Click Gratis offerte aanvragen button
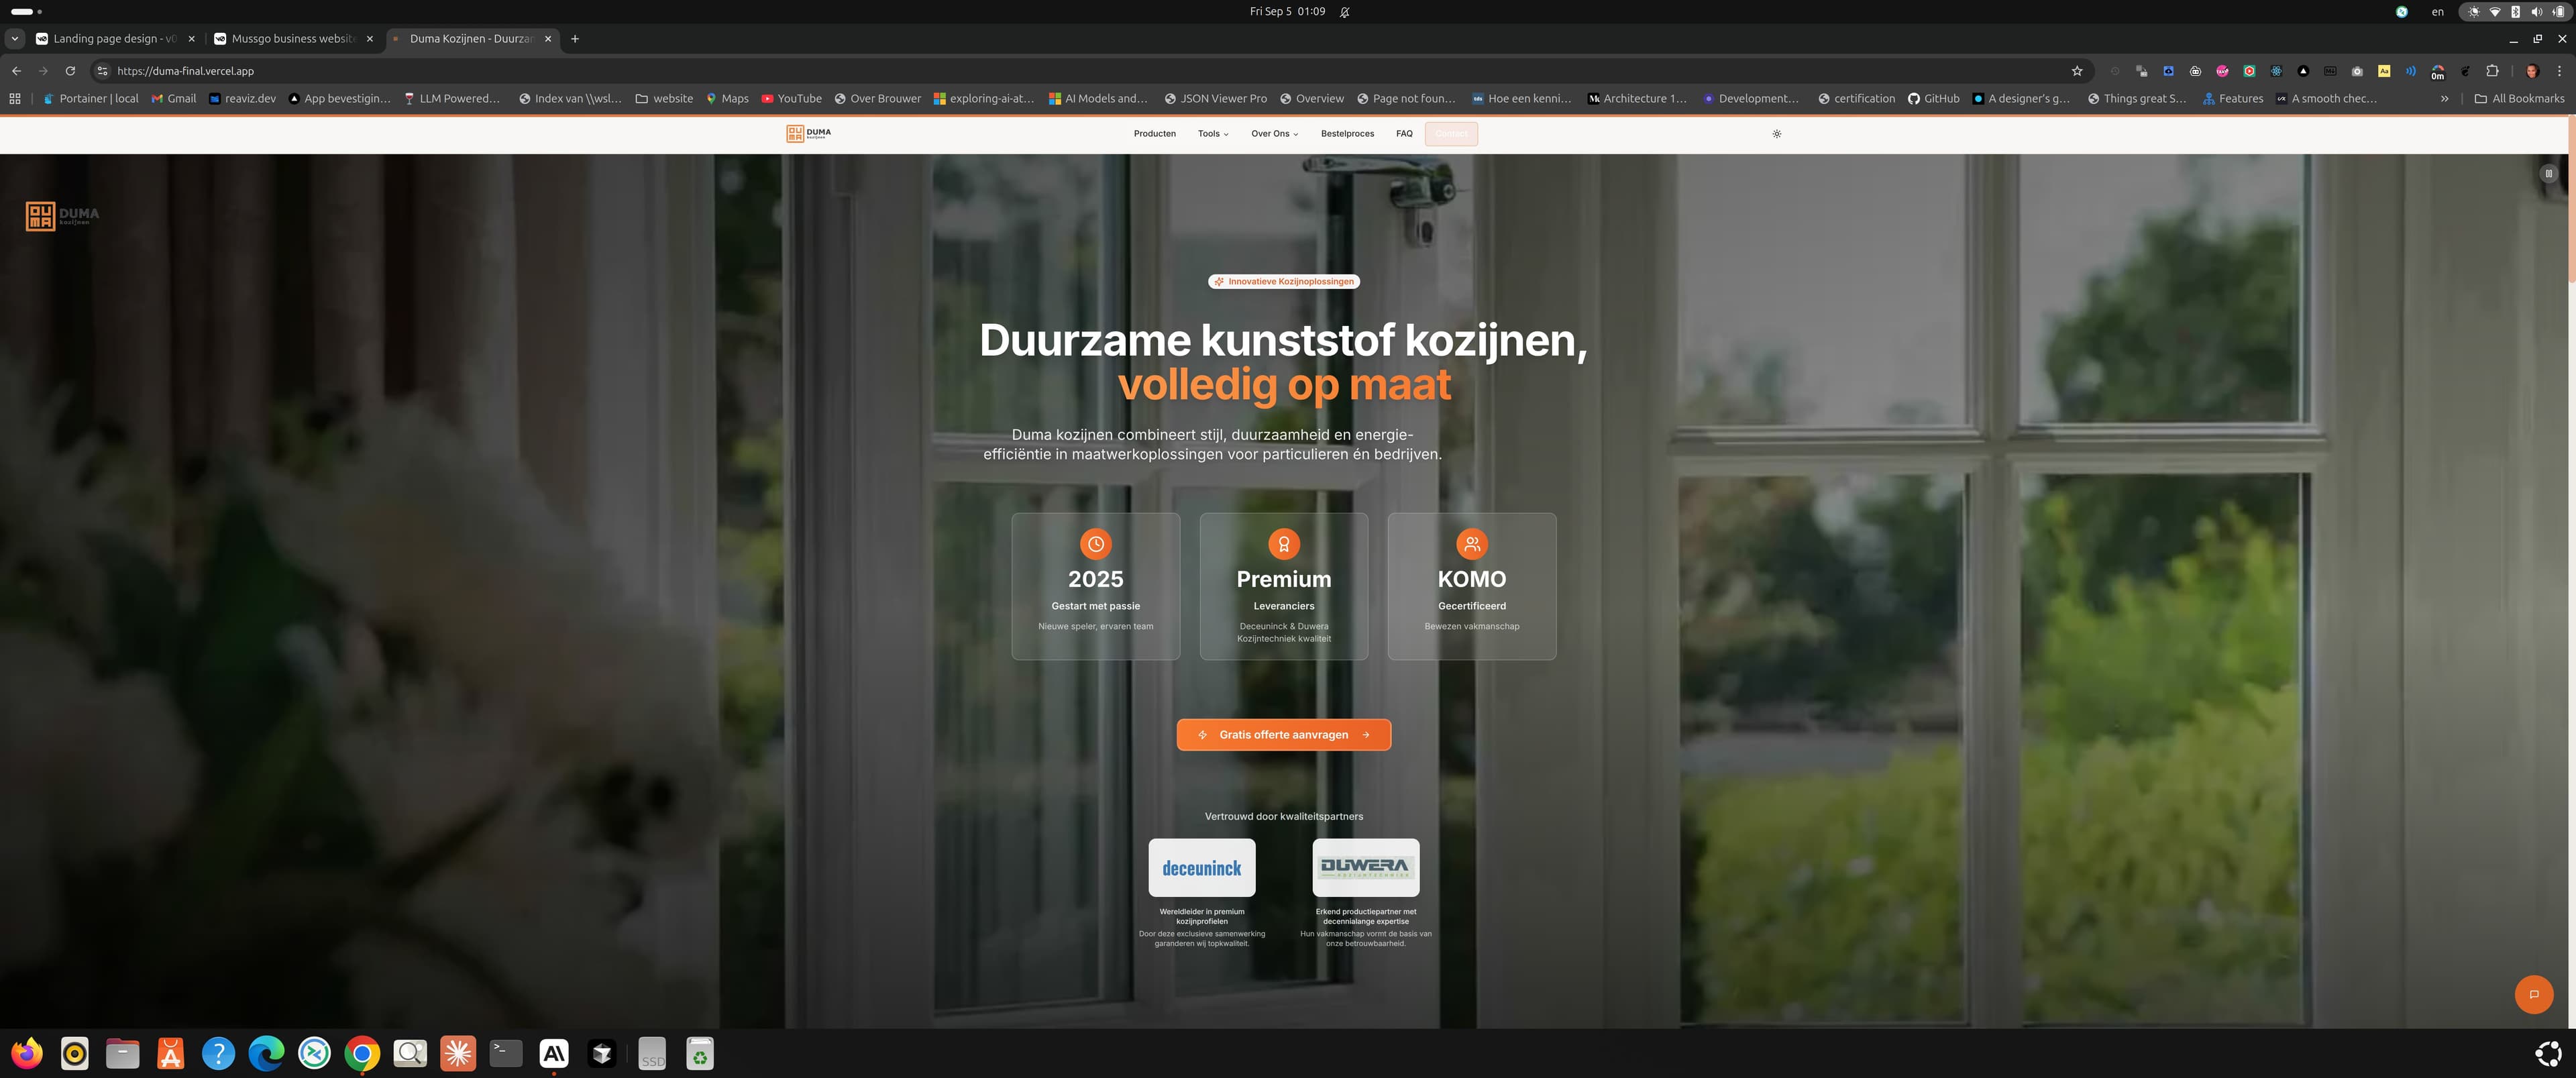2576x1078 pixels. tap(1284, 734)
